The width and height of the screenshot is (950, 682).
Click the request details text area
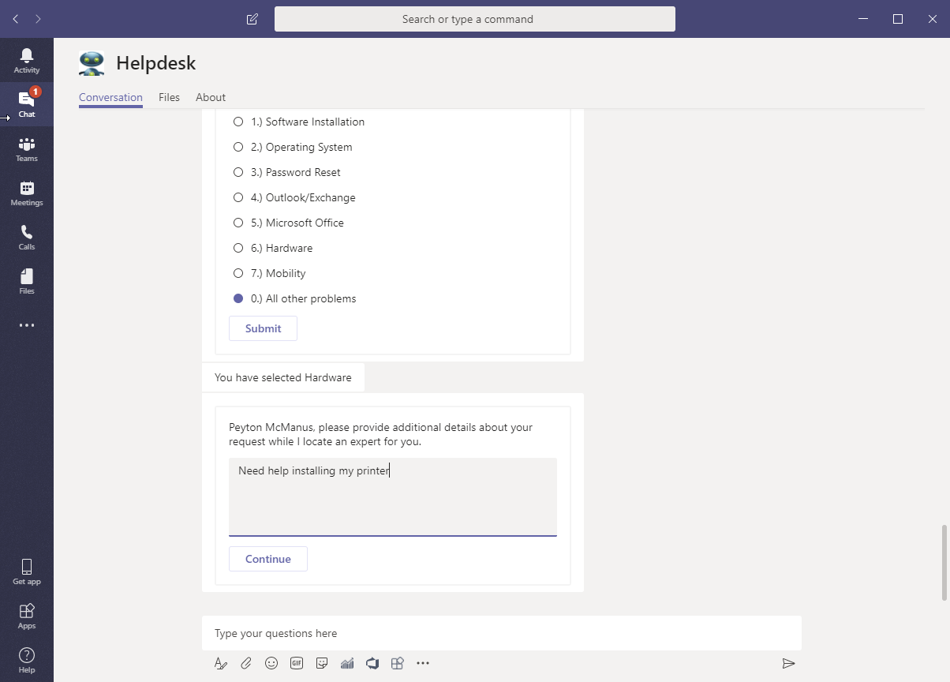393,497
